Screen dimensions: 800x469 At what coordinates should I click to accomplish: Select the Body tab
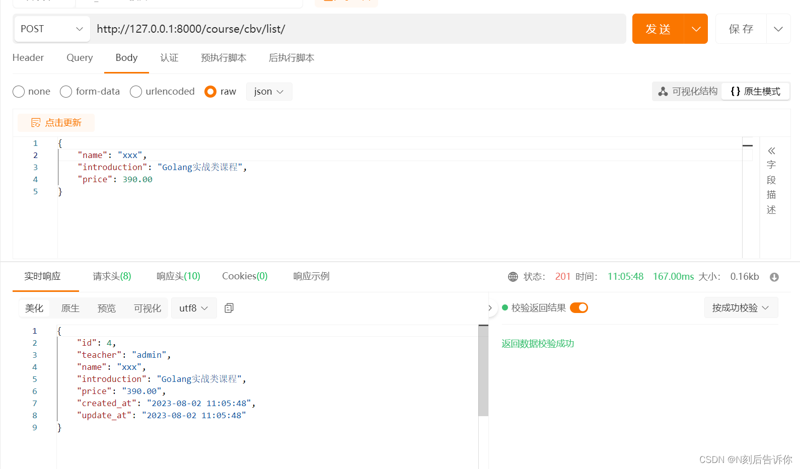126,58
